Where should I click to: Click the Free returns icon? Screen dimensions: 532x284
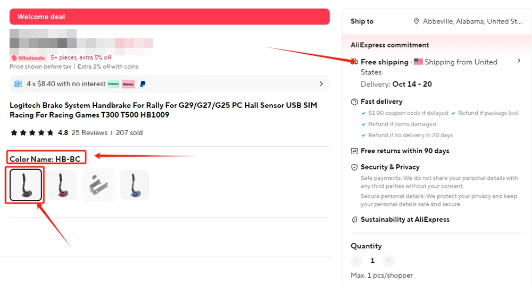point(355,151)
